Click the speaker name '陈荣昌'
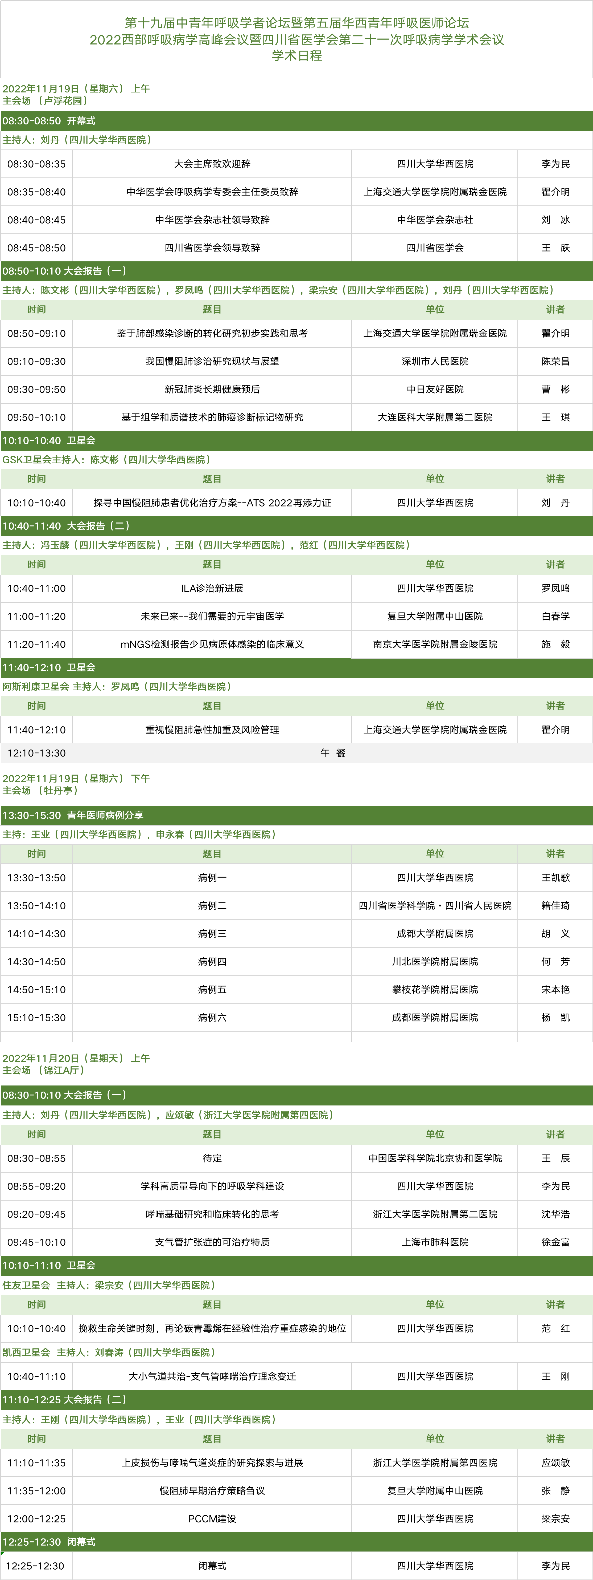Image resolution: width=593 pixels, height=1580 pixels. pos(556,361)
